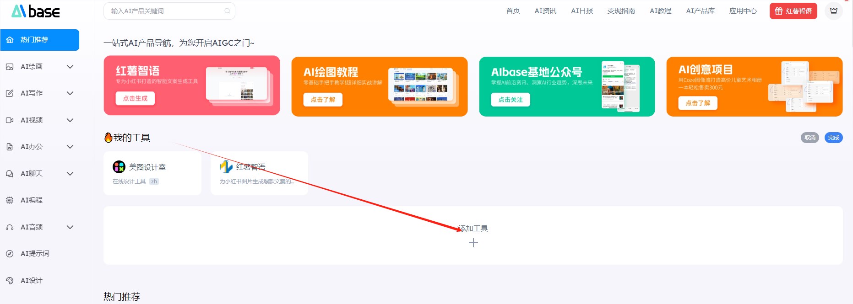Click the flame icon next to 我的工具
The image size is (853, 304).
pos(109,138)
